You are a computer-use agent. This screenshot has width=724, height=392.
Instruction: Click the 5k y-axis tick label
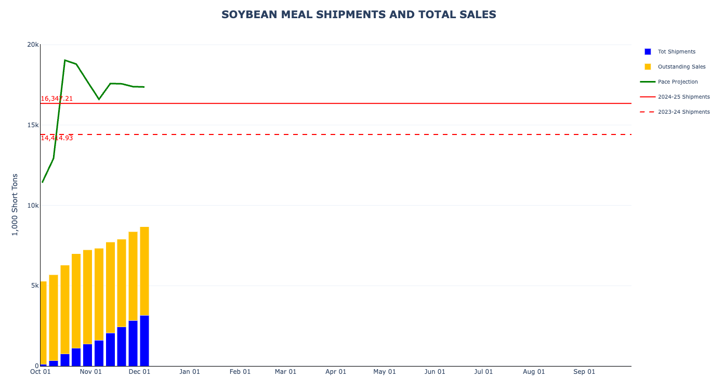(34, 286)
